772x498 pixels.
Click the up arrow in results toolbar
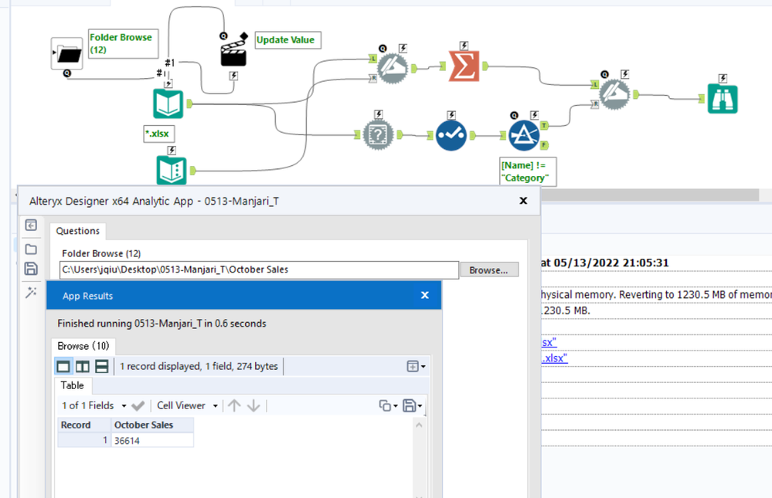(x=234, y=405)
